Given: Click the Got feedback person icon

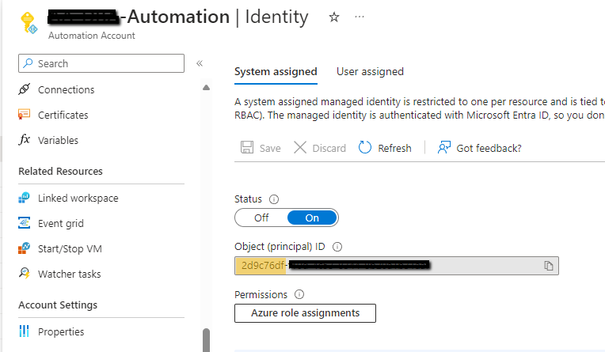Looking at the screenshot, I should tap(444, 147).
